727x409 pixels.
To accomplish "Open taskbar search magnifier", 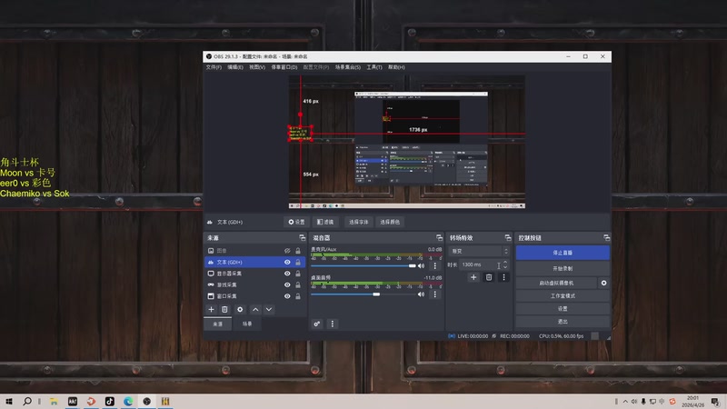I will [27, 401].
